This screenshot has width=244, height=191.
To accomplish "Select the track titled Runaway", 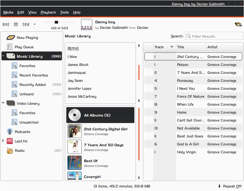I will coord(193,81).
